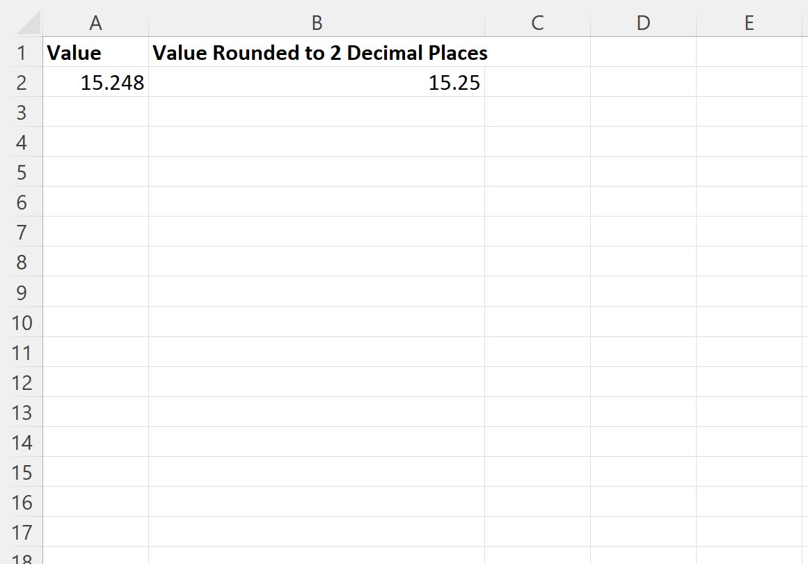Select the cell showing 15.25
Screen dimensions: 808x564
(x=317, y=82)
